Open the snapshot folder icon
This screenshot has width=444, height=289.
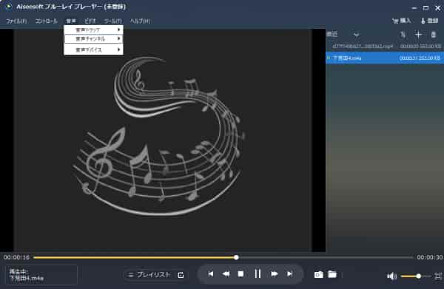click(x=332, y=274)
